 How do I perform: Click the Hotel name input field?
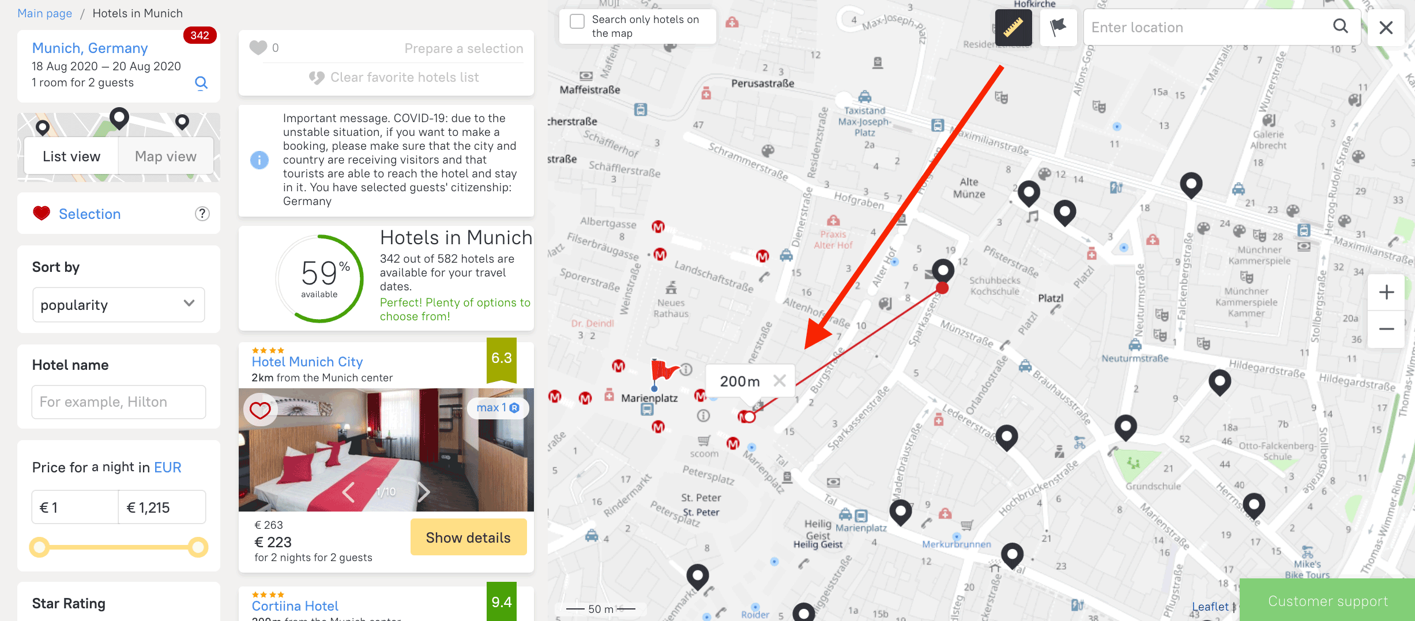coord(118,402)
